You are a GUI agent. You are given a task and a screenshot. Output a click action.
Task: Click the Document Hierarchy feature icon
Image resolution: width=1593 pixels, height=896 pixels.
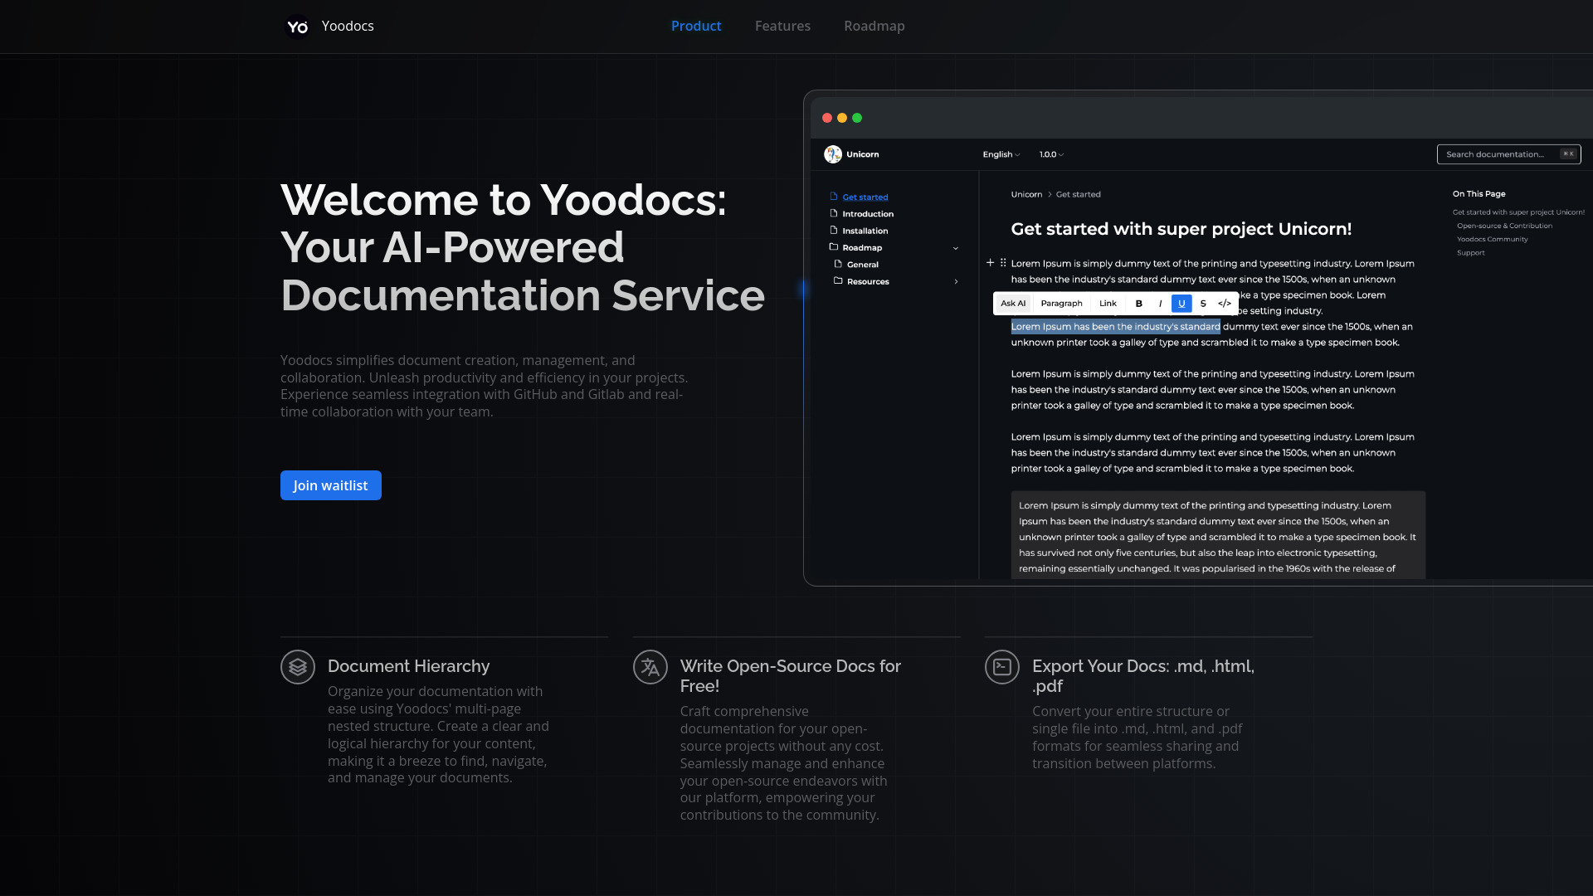pyautogui.click(x=296, y=666)
